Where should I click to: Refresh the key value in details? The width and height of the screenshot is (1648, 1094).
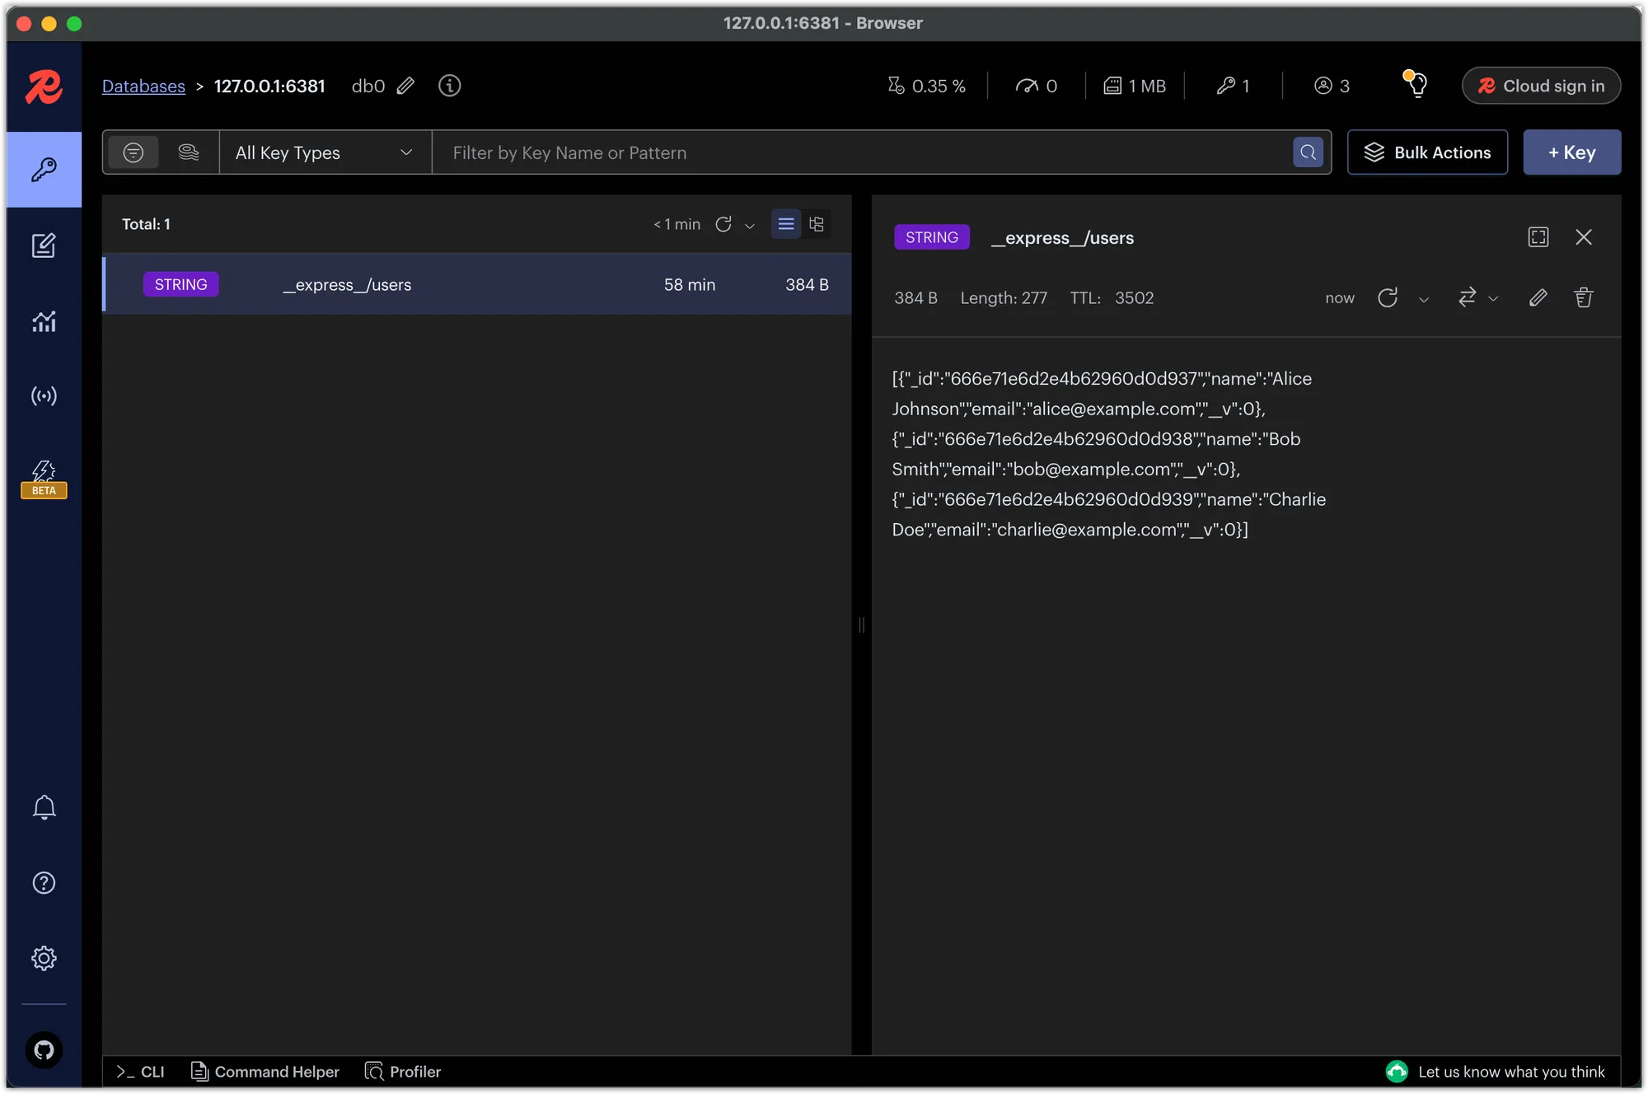[x=1388, y=297]
